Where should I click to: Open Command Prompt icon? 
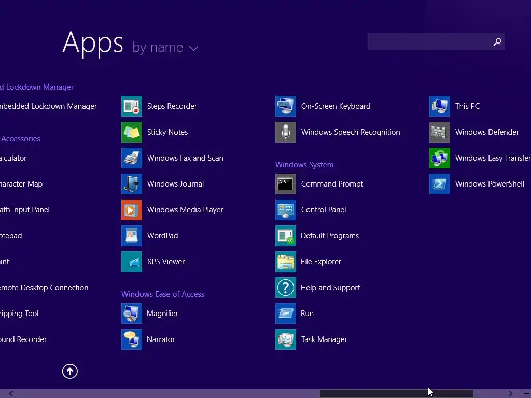point(286,184)
